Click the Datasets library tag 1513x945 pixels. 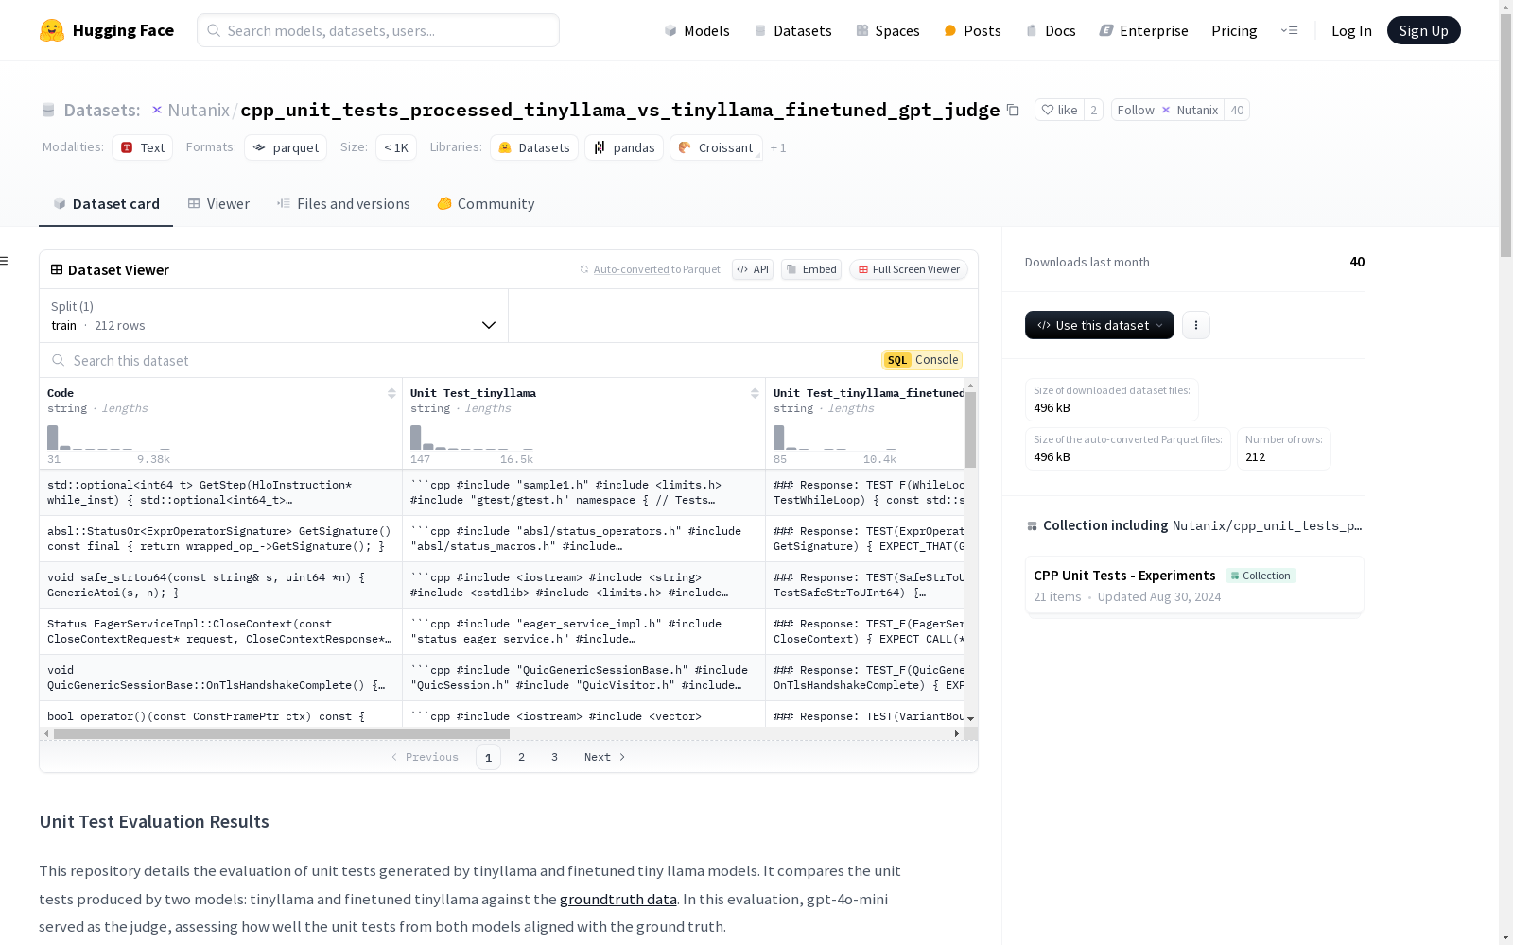click(534, 147)
